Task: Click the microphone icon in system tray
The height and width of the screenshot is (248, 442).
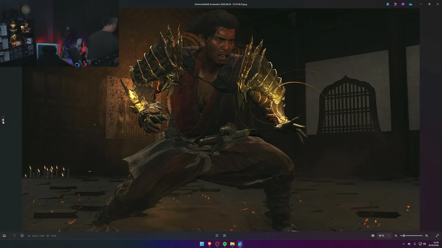Action: click(415, 244)
